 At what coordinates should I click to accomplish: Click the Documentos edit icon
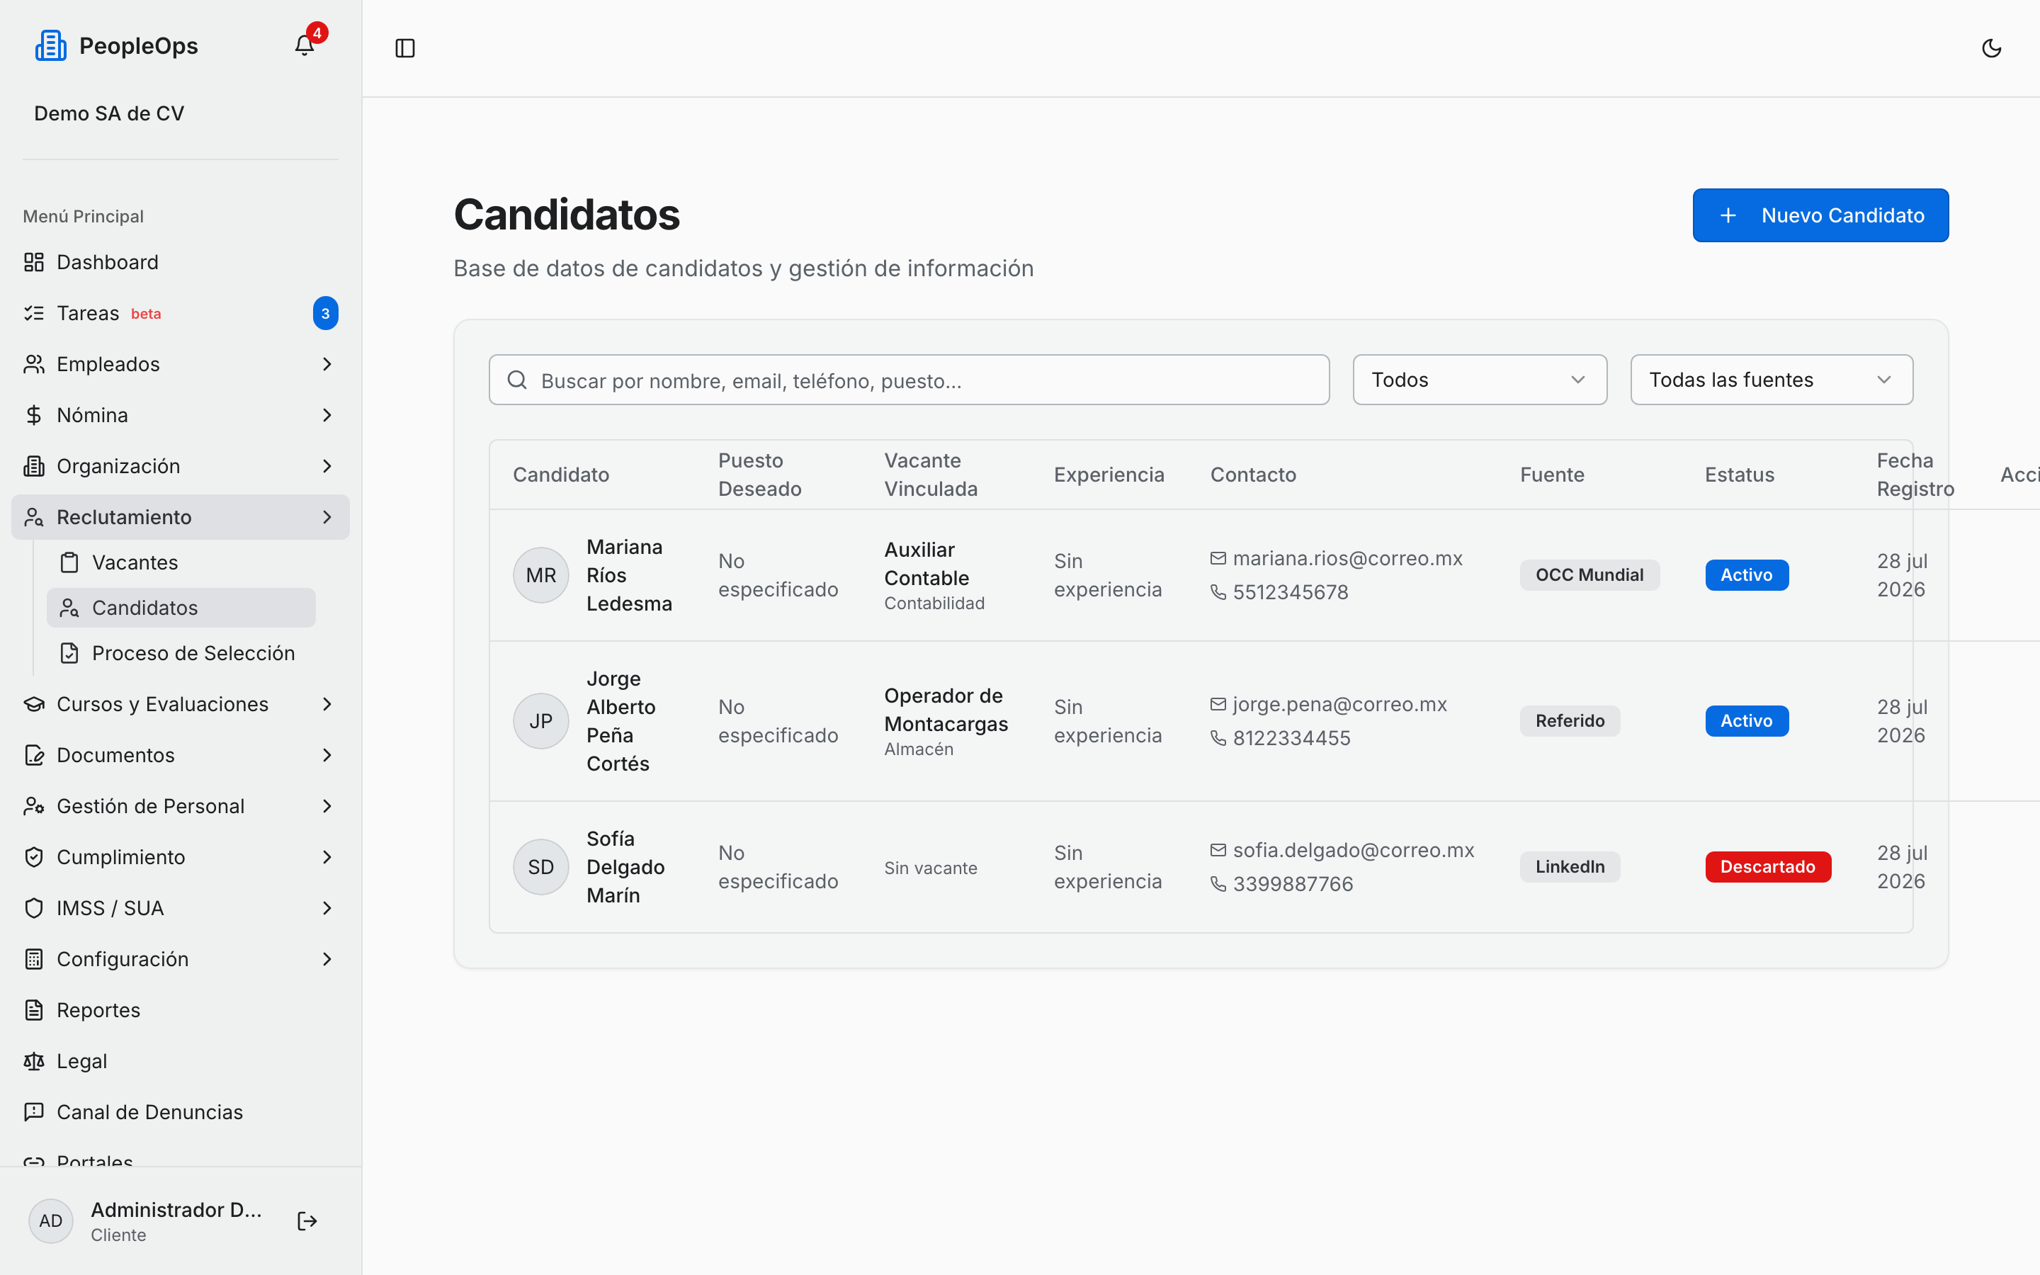tap(34, 756)
